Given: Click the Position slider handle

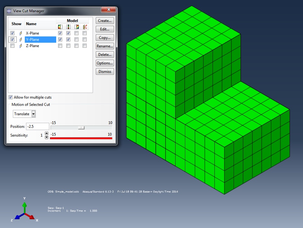Looking at the screenshot, I should point(81,128).
